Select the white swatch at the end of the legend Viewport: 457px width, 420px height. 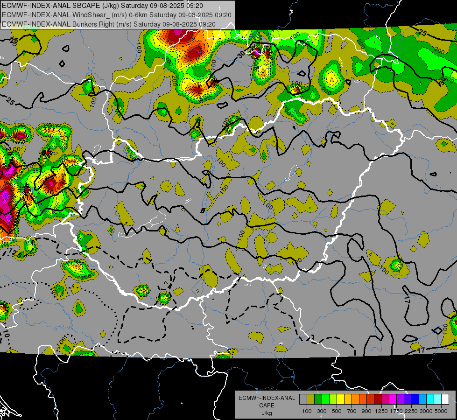[445, 399]
